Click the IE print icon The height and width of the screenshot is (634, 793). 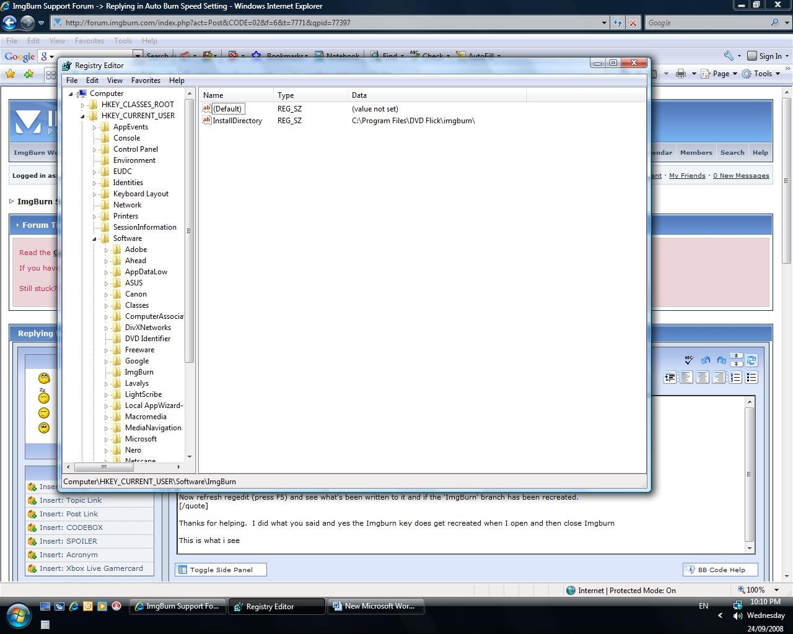681,74
